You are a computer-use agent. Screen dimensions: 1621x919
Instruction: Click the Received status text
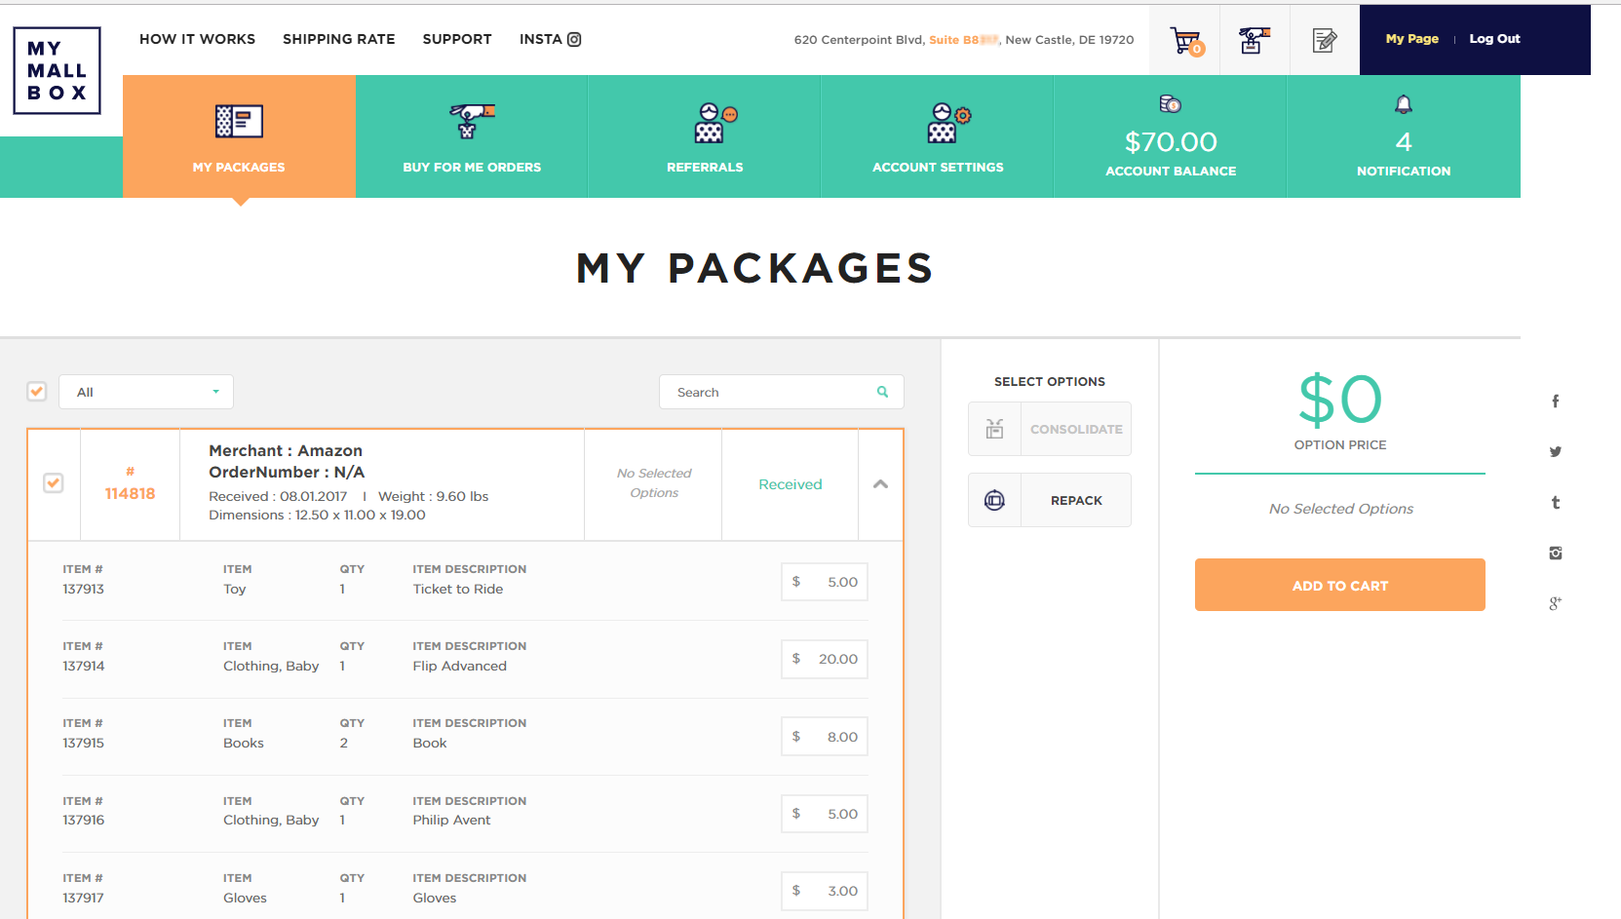click(791, 484)
